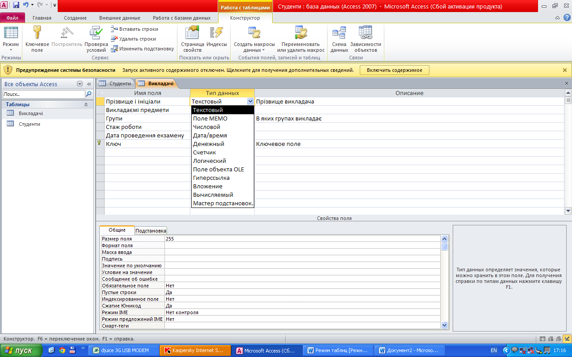Open Kaspersky Internet Security taskbar item
This screenshot has height=357, width=572.
(194, 350)
